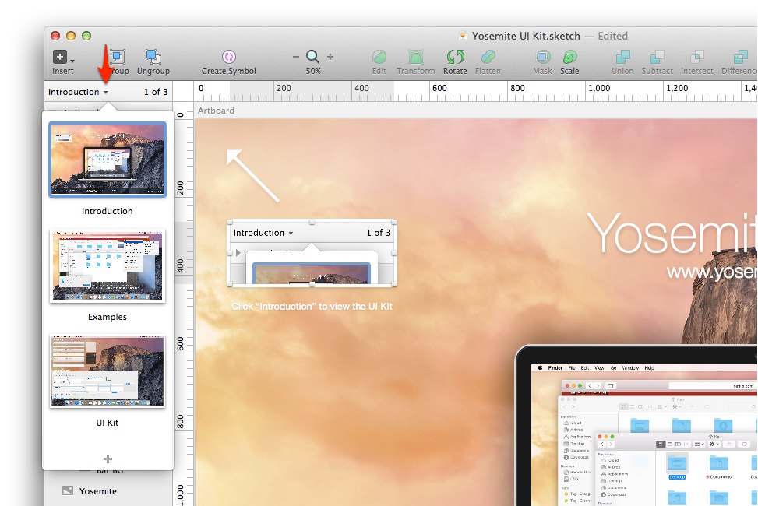The height and width of the screenshot is (506, 758).
Task: Click the Yosemite layer image icon
Action: (68, 490)
